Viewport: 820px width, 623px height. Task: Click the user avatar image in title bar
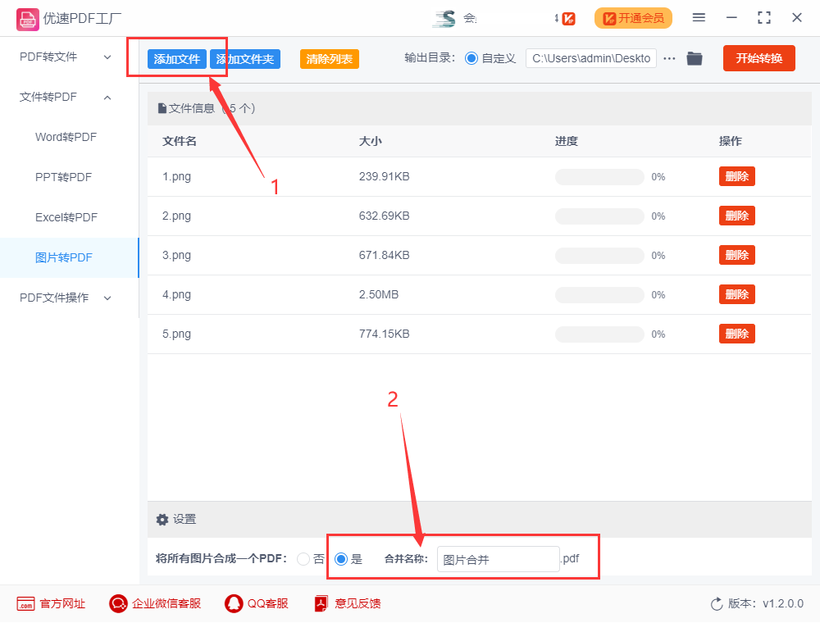(x=444, y=19)
